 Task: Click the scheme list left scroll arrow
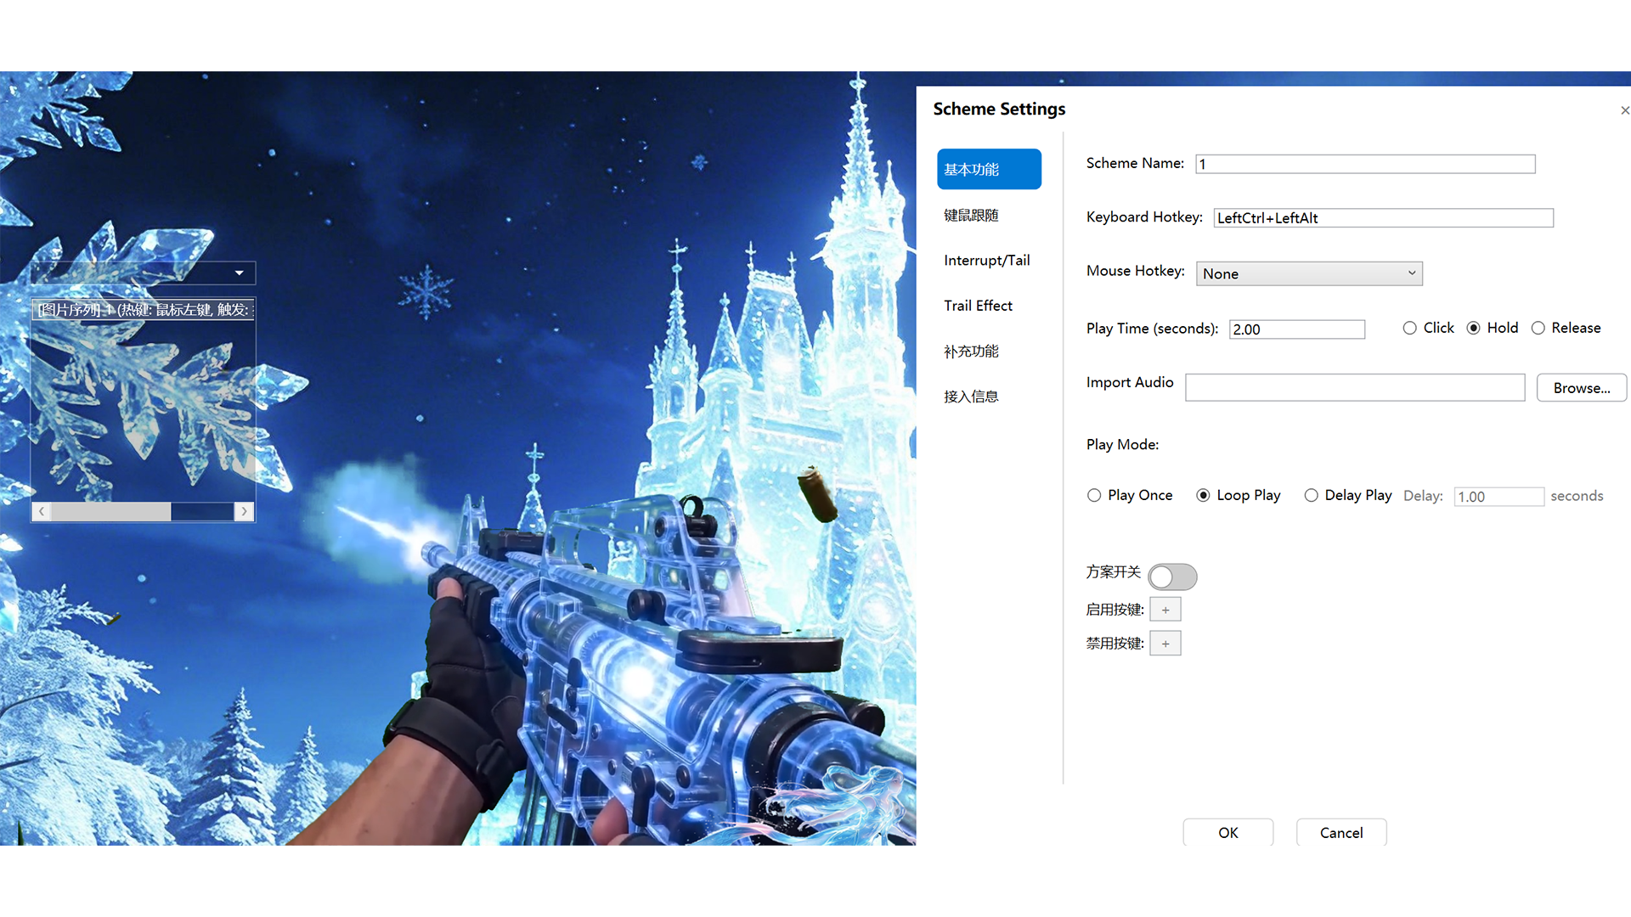pyautogui.click(x=41, y=511)
